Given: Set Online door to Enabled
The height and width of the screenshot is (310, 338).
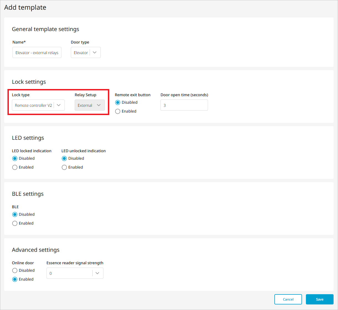Looking at the screenshot, I should 15,279.
